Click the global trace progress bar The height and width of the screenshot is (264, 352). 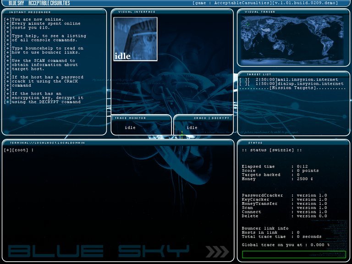point(294,254)
